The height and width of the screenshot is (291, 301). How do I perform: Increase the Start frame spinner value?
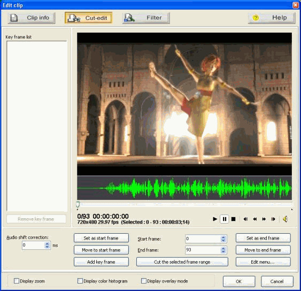tap(223, 237)
